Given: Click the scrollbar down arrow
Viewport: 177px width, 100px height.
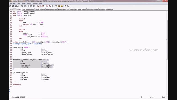Looking at the screenshot, I should pyautogui.click(x=167, y=95).
